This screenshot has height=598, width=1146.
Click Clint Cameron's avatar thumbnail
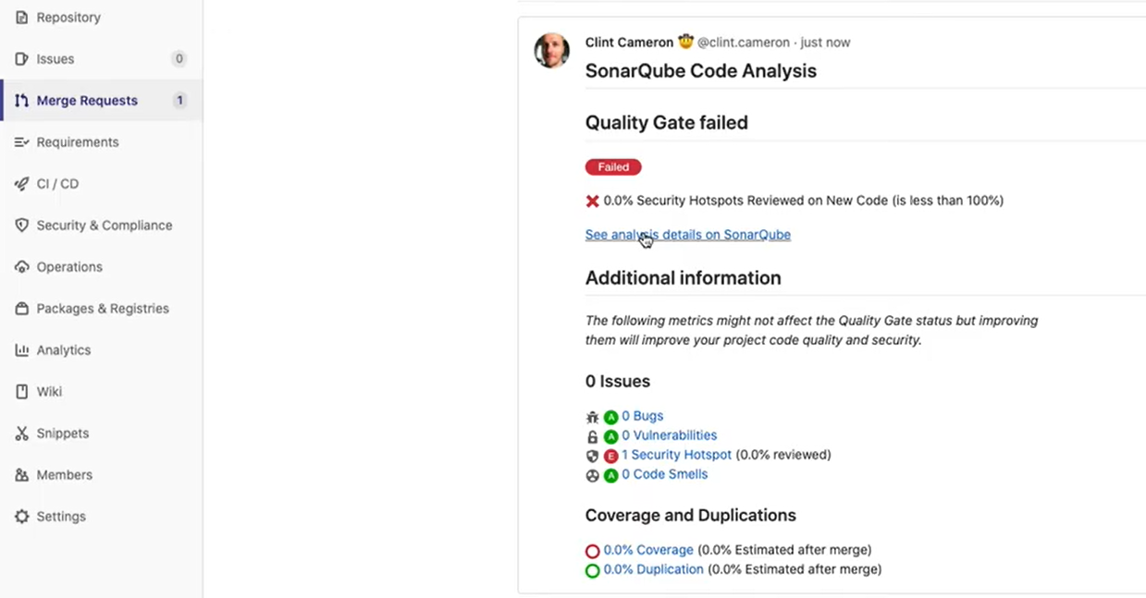click(x=552, y=51)
